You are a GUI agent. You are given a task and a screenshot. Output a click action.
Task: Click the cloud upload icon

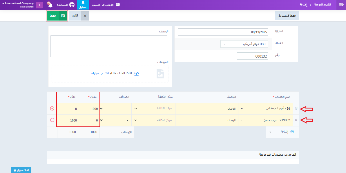[136, 74]
